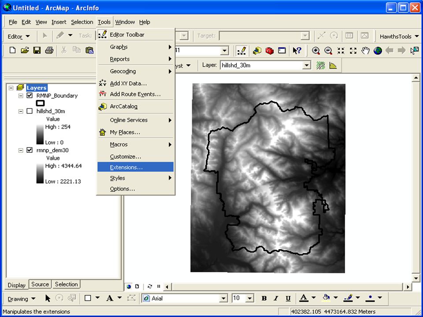Image resolution: width=423 pixels, height=317 pixels.
Task: Toggle Italic text formatting
Action: 276,298
